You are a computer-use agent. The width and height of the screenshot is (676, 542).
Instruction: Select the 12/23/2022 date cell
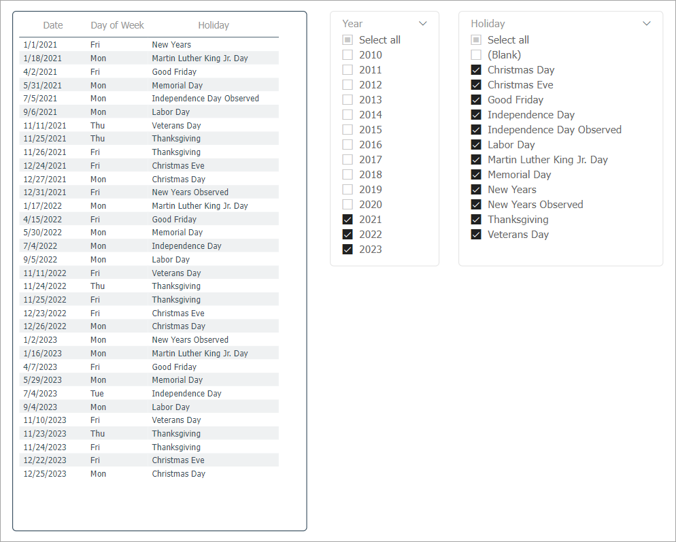tap(45, 314)
